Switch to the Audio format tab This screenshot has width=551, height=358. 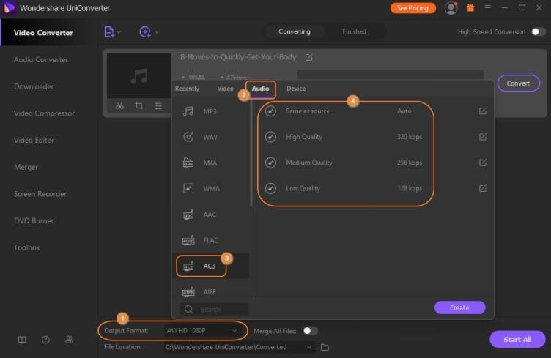[x=260, y=89]
